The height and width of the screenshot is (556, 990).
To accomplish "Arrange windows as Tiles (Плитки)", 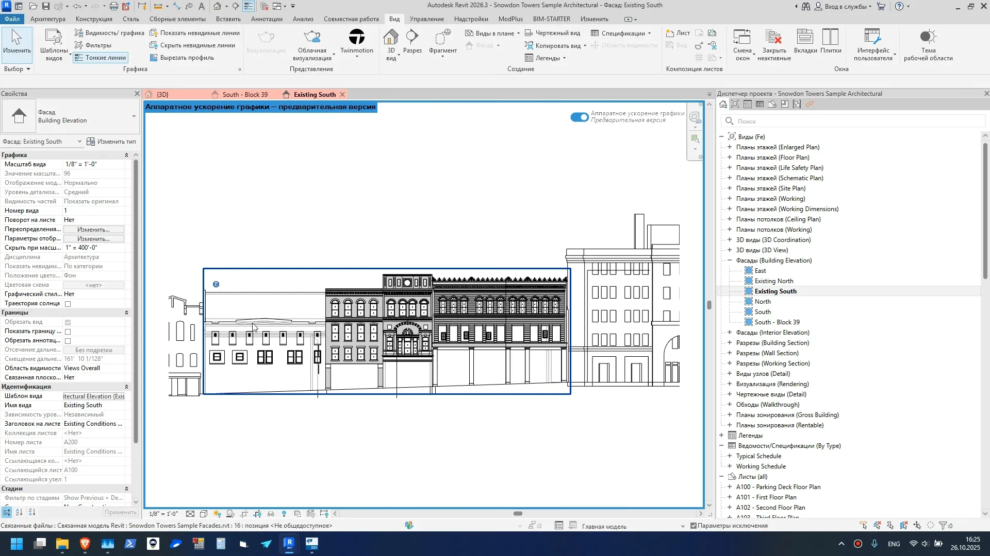I will click(831, 42).
